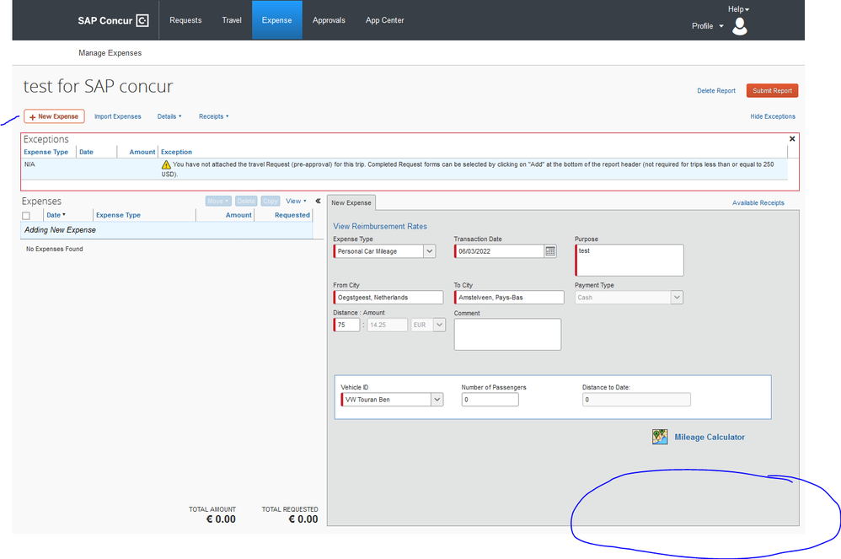This screenshot has height=559, width=841.
Task: Sort by Amount column in Expenses list
Action: (x=238, y=215)
